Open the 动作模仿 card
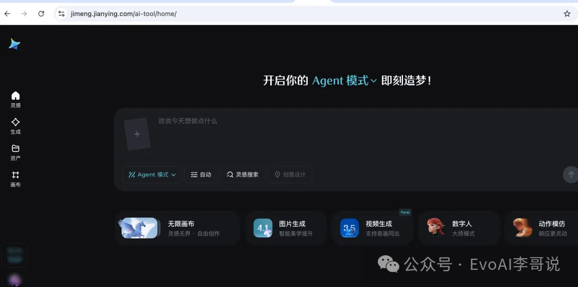 [x=541, y=228]
